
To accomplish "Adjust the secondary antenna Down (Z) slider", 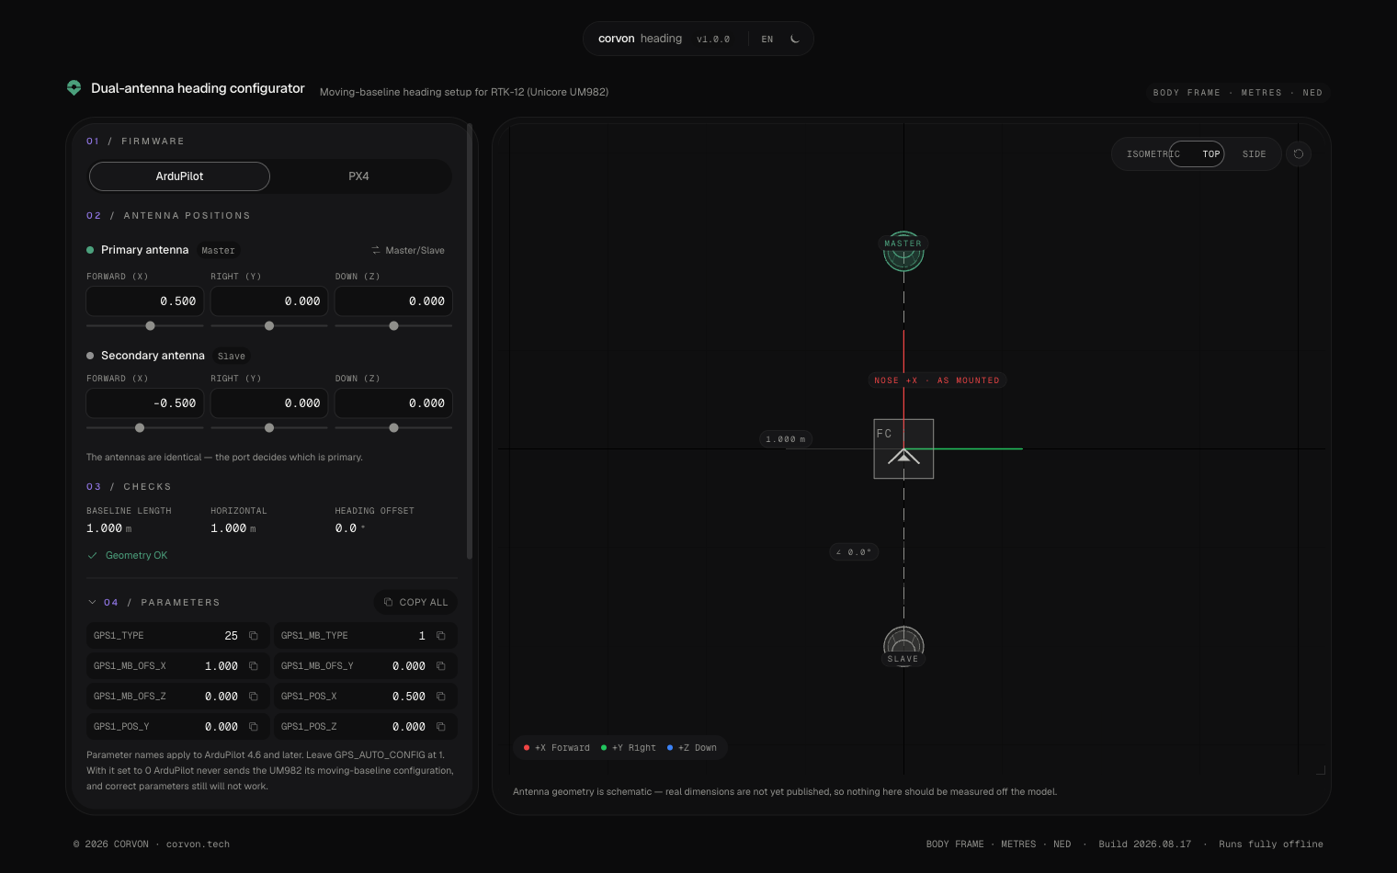I will [x=393, y=427].
